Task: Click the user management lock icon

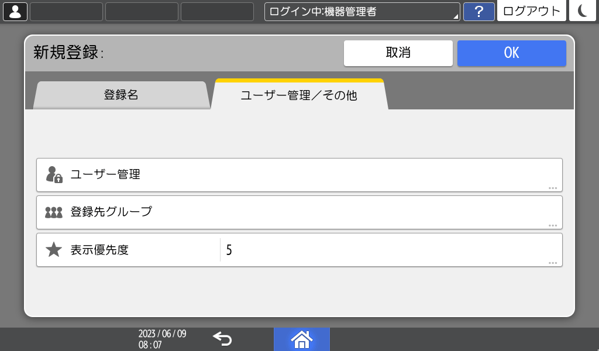Action: pos(53,174)
